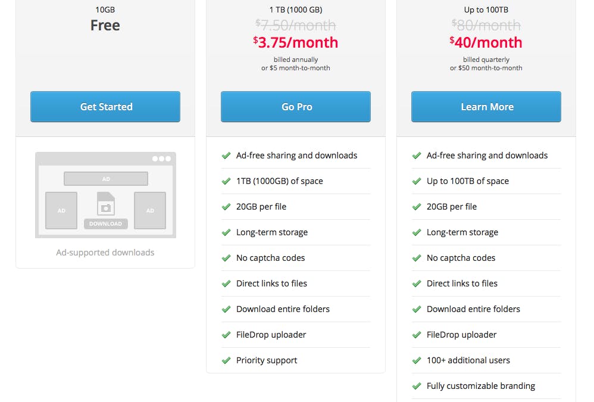
Task: Click the checkmark beside Fully customizable branding
Action: (417, 386)
